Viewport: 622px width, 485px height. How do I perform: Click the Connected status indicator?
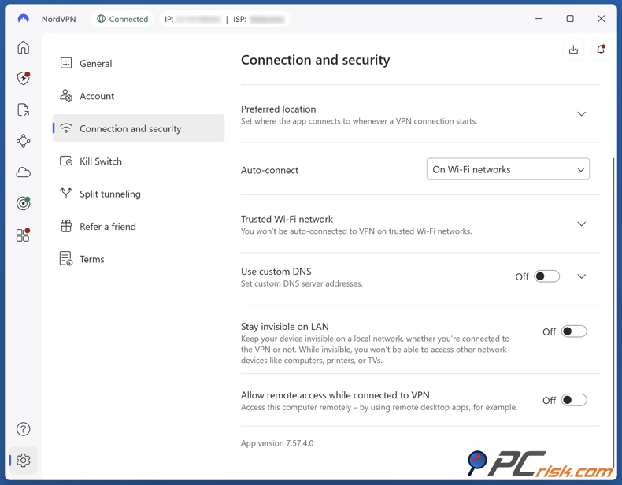[122, 19]
